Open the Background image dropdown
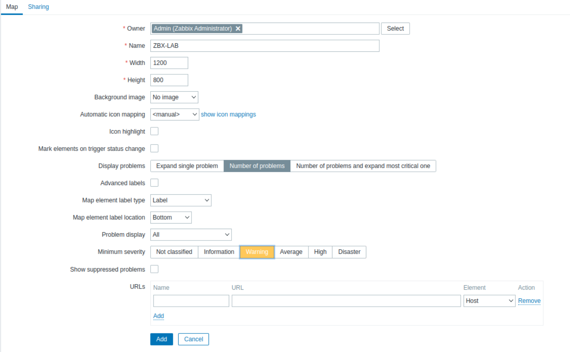The height and width of the screenshot is (352, 570). [x=174, y=97]
